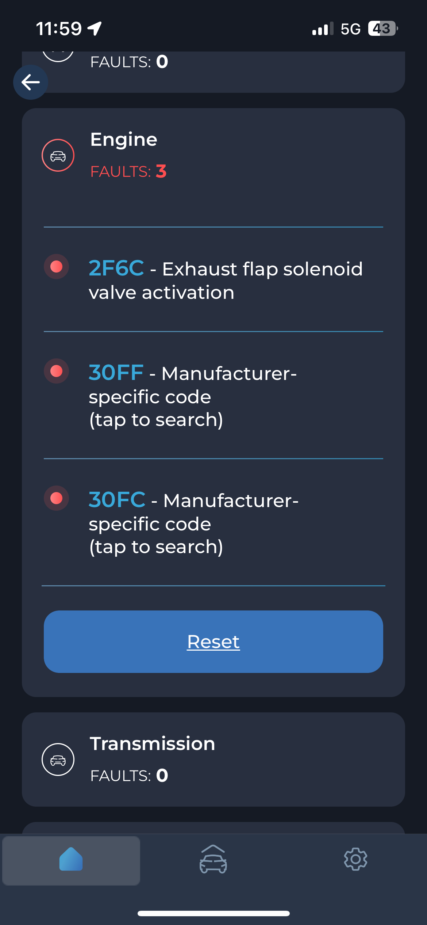Switch to the car tab
This screenshot has height=925, width=427.
[213, 860]
